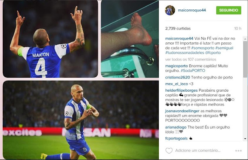Screen dimensions: 248x160
Task: Toggle the green SEGUINDO follow button
Action: [229, 10]
